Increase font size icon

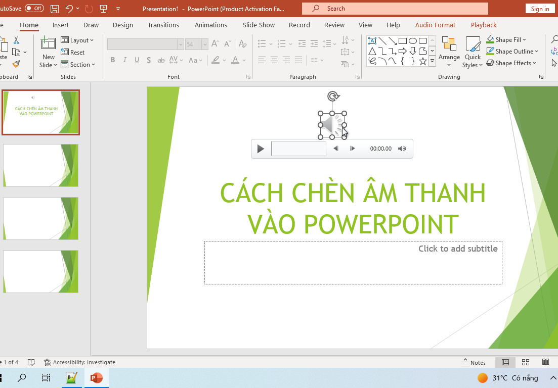click(215, 44)
